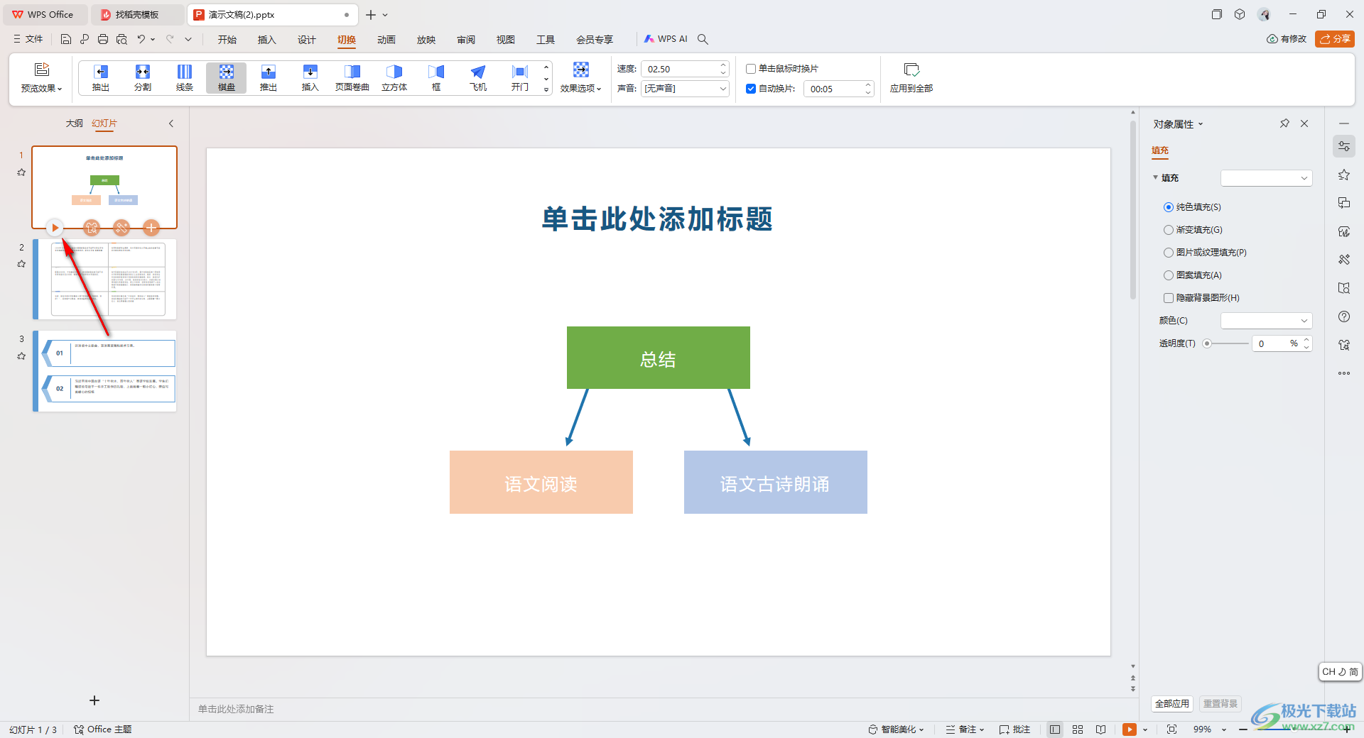Viewport: 1364px width, 738px height.
Task: Add new slide with plus at panel bottom
Action: click(x=94, y=700)
